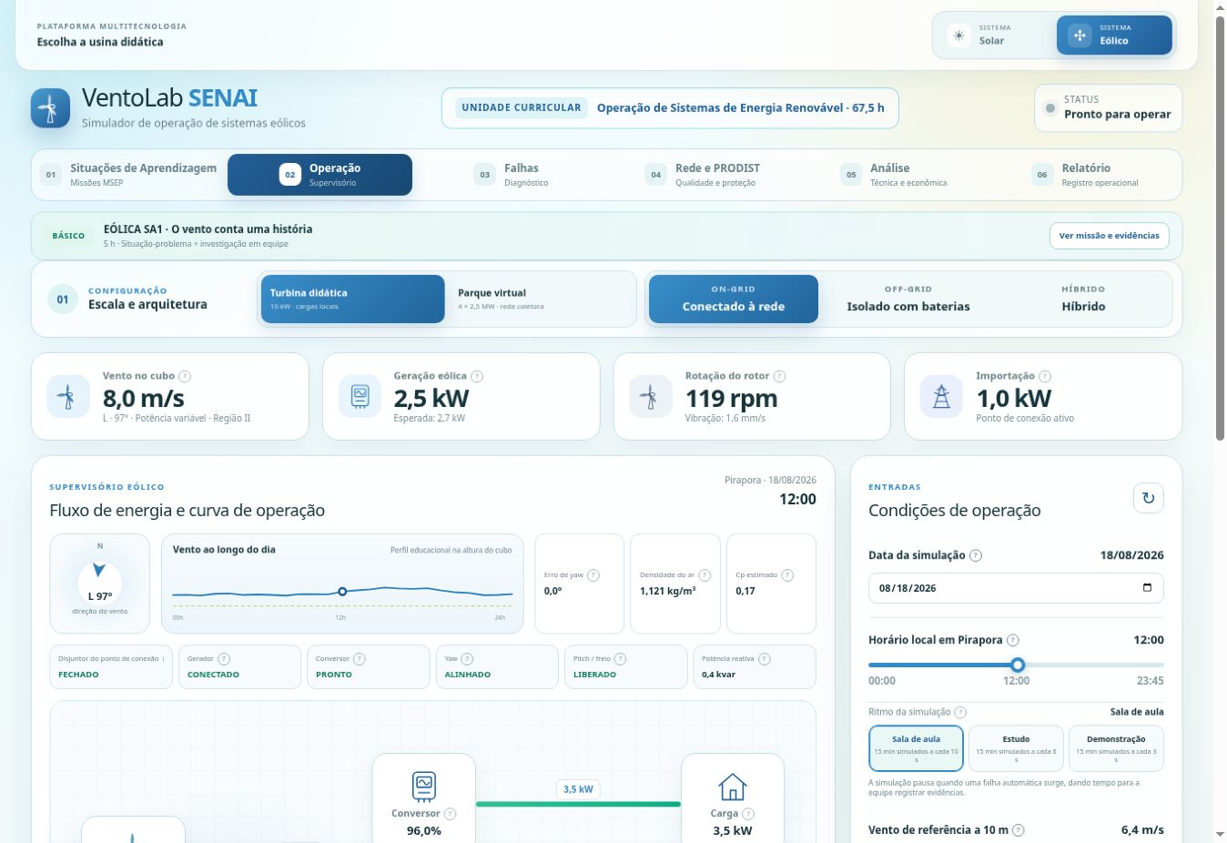Click Ver missão e evidências button
The height and width of the screenshot is (843, 1227).
(1109, 236)
